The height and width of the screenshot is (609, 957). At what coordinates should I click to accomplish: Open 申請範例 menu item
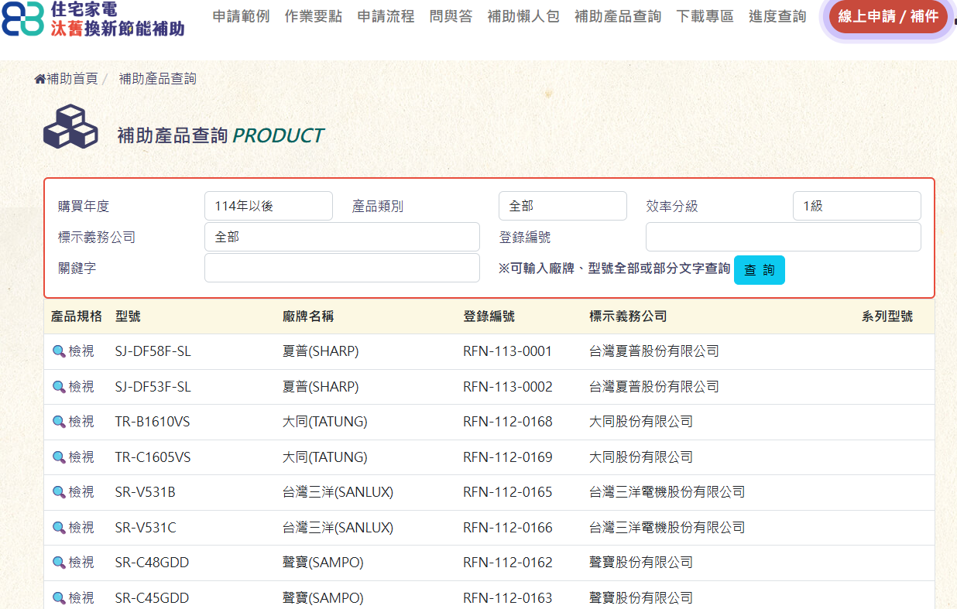[242, 16]
